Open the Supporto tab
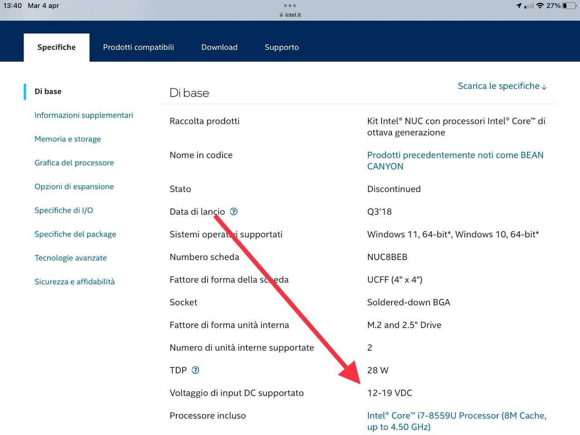580x435 pixels. point(282,47)
